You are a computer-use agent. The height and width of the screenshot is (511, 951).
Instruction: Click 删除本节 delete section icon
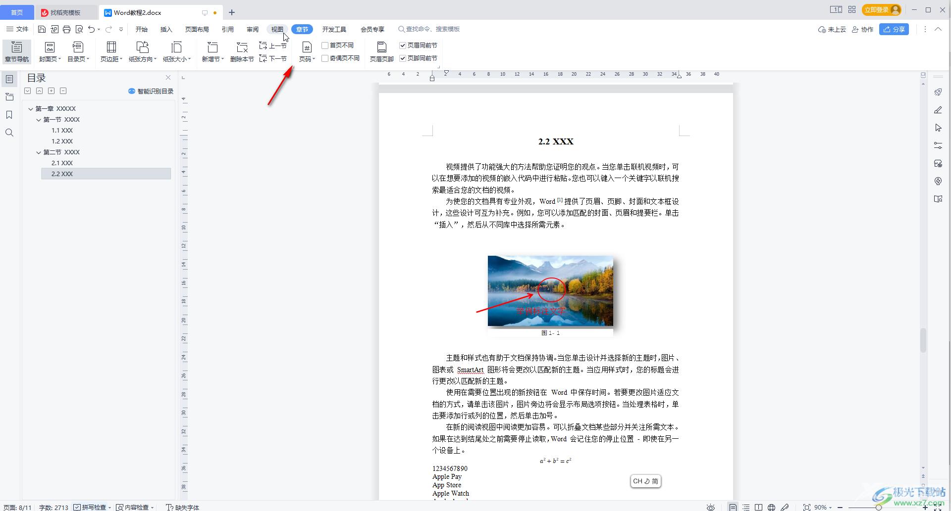pos(242,51)
